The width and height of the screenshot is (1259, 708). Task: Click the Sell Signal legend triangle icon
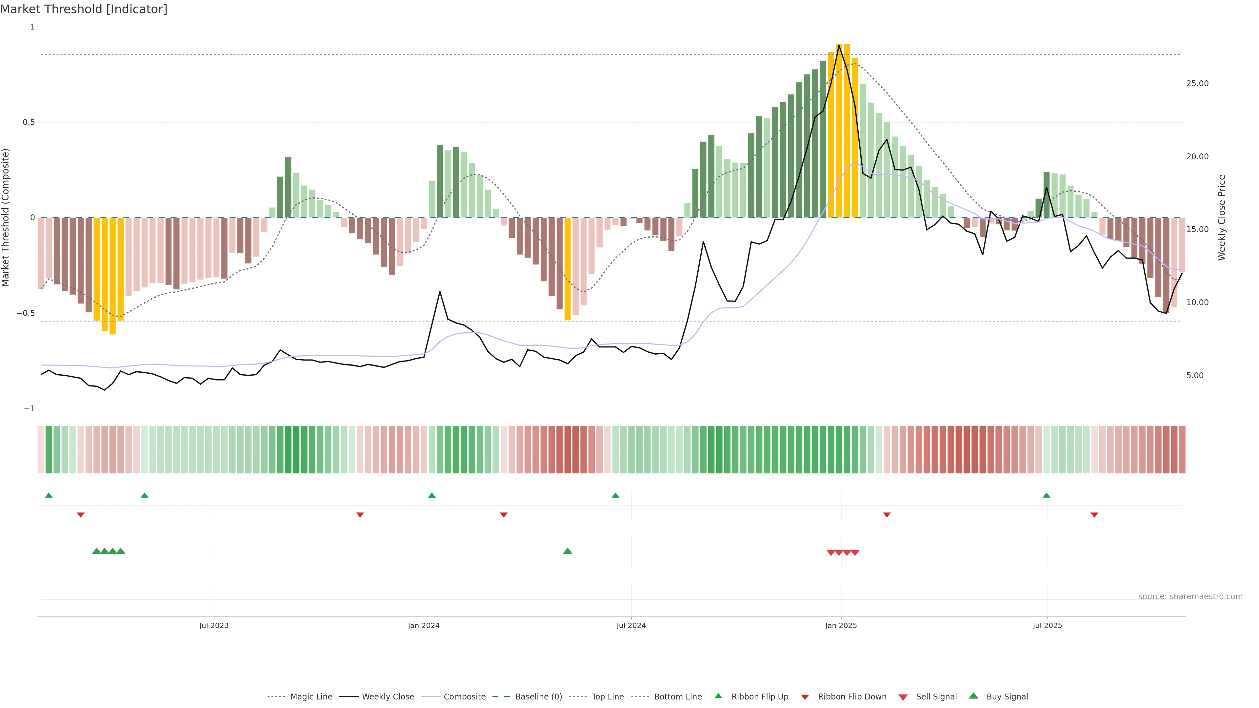[x=903, y=697]
